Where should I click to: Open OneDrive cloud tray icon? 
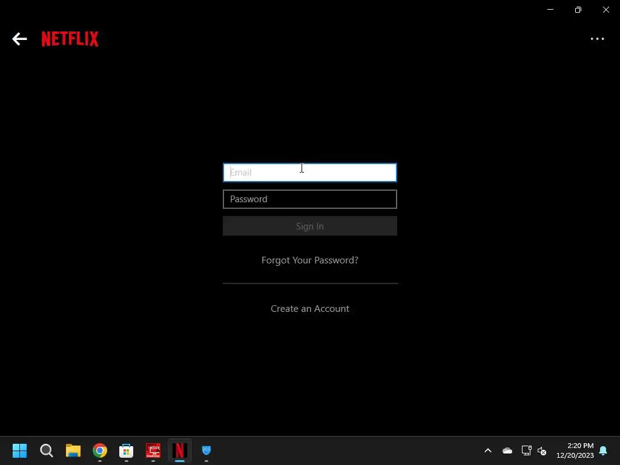click(x=507, y=450)
